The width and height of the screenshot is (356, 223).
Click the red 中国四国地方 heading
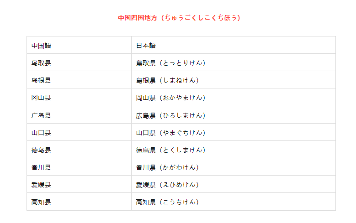tap(179, 18)
